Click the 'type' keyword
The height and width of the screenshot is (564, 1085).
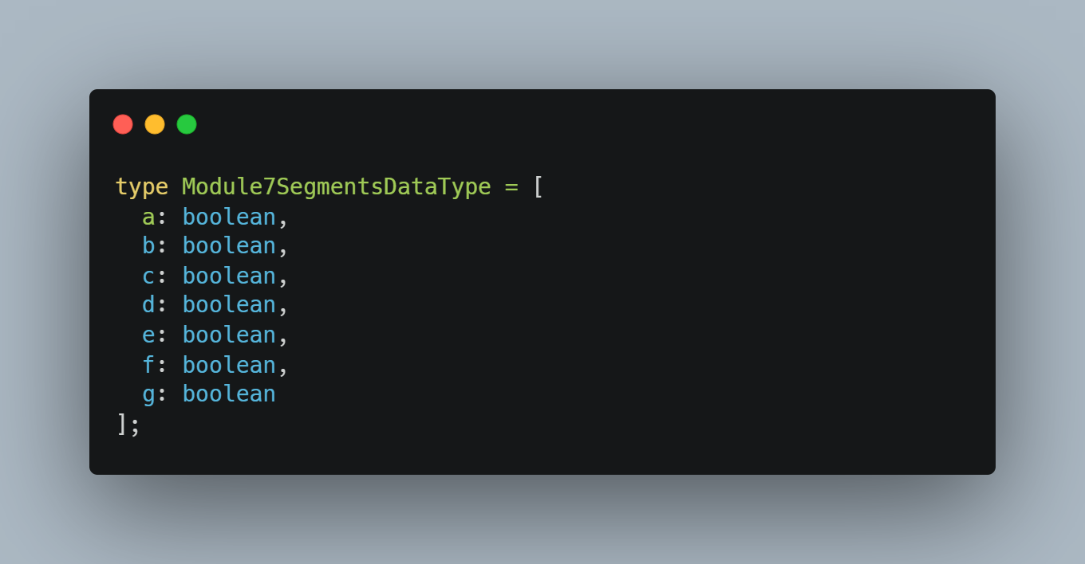[142, 187]
